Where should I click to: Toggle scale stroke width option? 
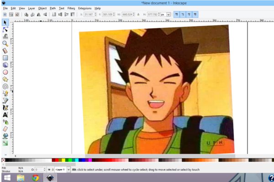point(177,15)
